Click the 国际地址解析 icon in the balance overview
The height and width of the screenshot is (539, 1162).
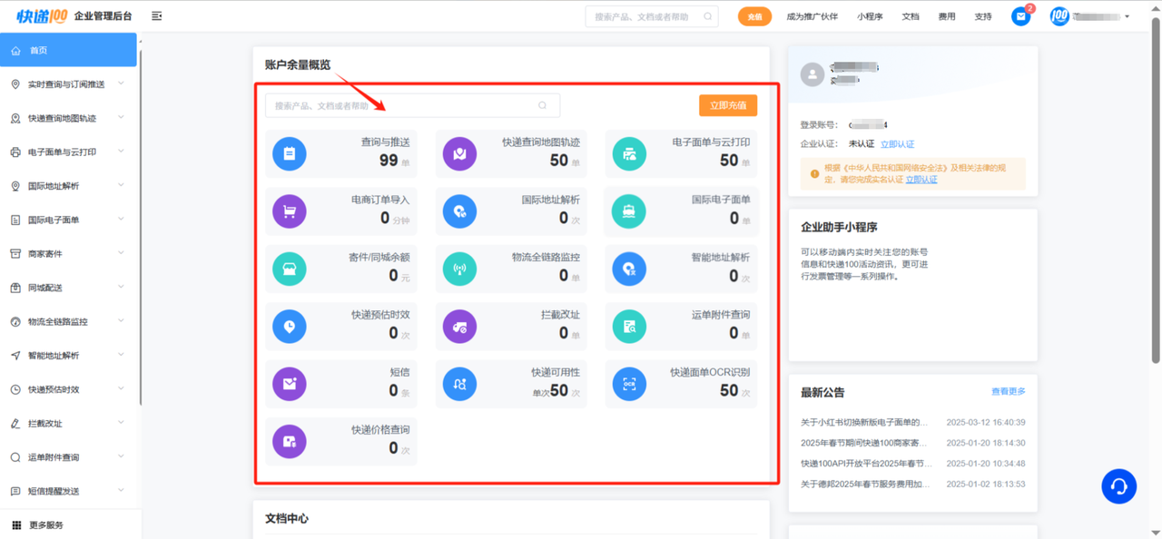(x=459, y=211)
